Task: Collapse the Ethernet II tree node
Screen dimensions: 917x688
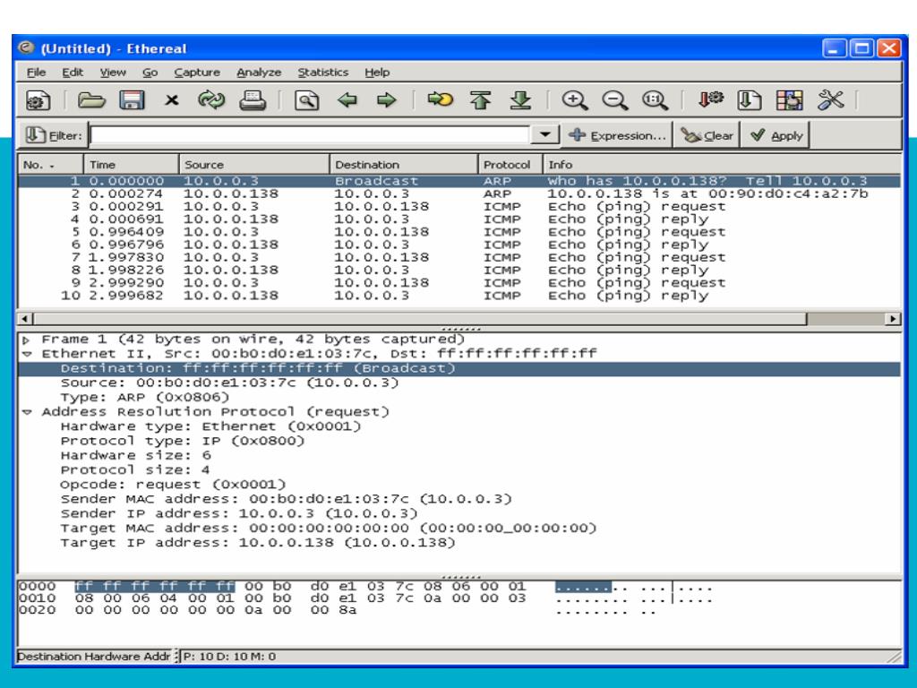Action: (26, 354)
